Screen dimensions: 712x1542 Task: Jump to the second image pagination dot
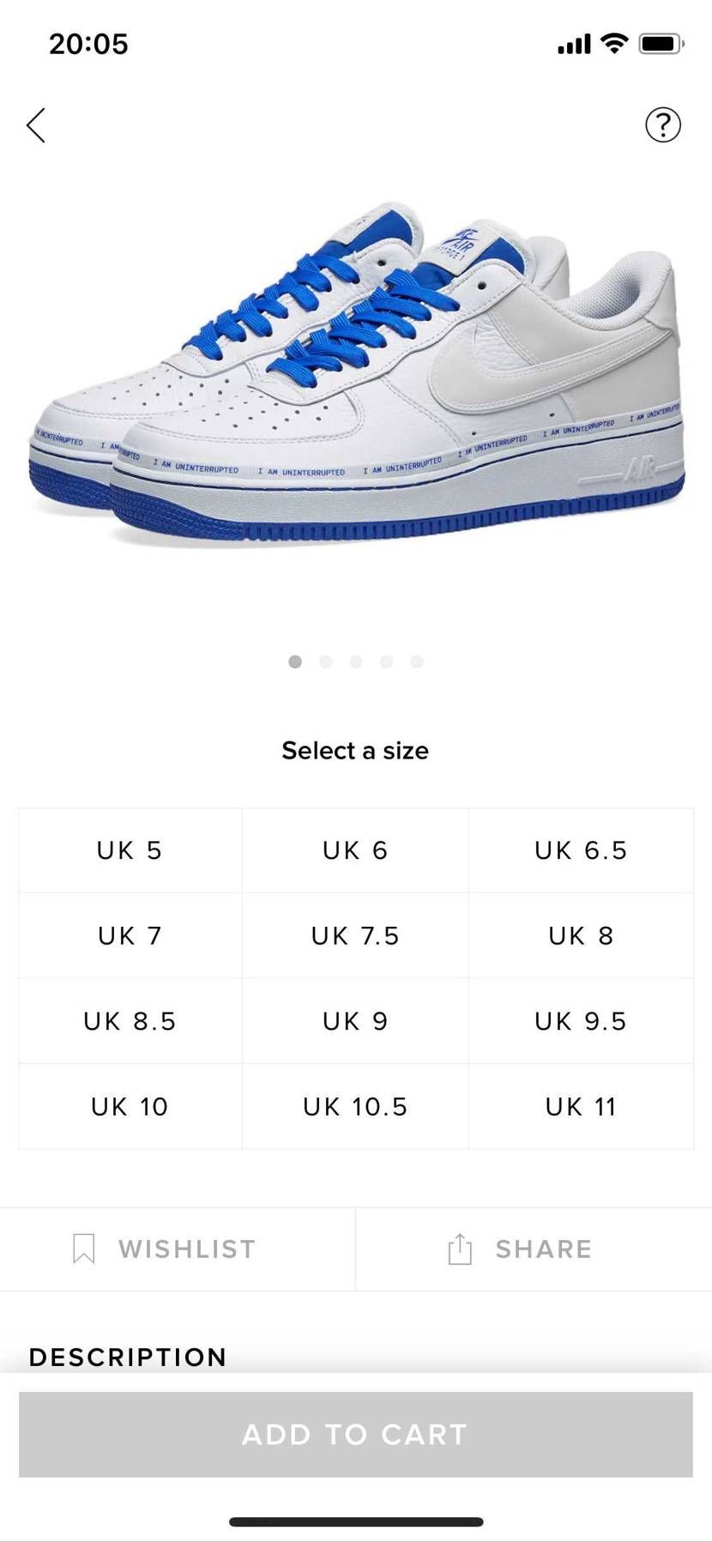325,662
